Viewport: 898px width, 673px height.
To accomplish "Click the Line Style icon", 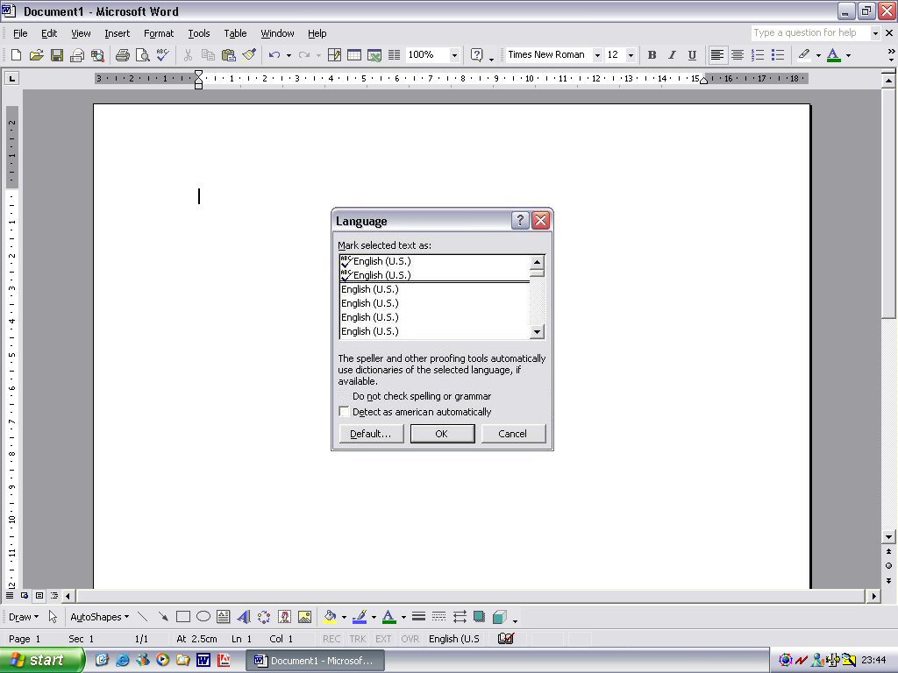I will pyautogui.click(x=418, y=617).
